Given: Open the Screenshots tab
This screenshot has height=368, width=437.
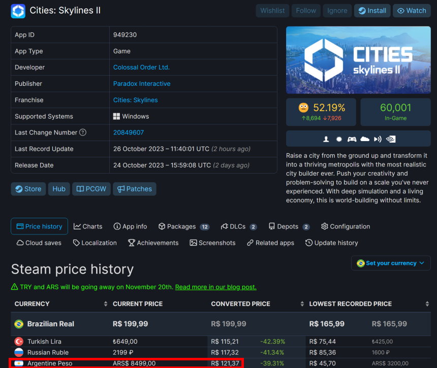Looking at the screenshot, I should (x=212, y=243).
